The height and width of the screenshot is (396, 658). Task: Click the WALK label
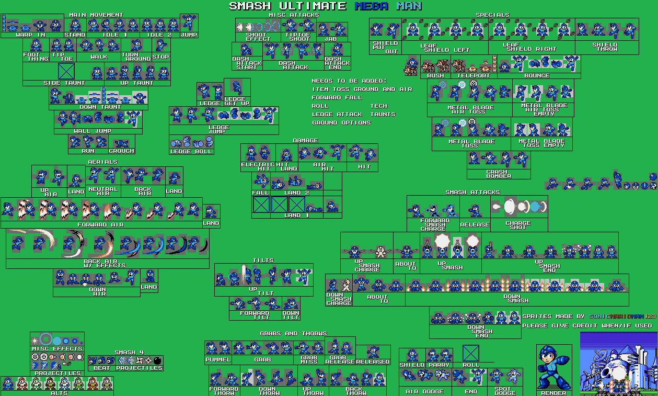(99, 56)
